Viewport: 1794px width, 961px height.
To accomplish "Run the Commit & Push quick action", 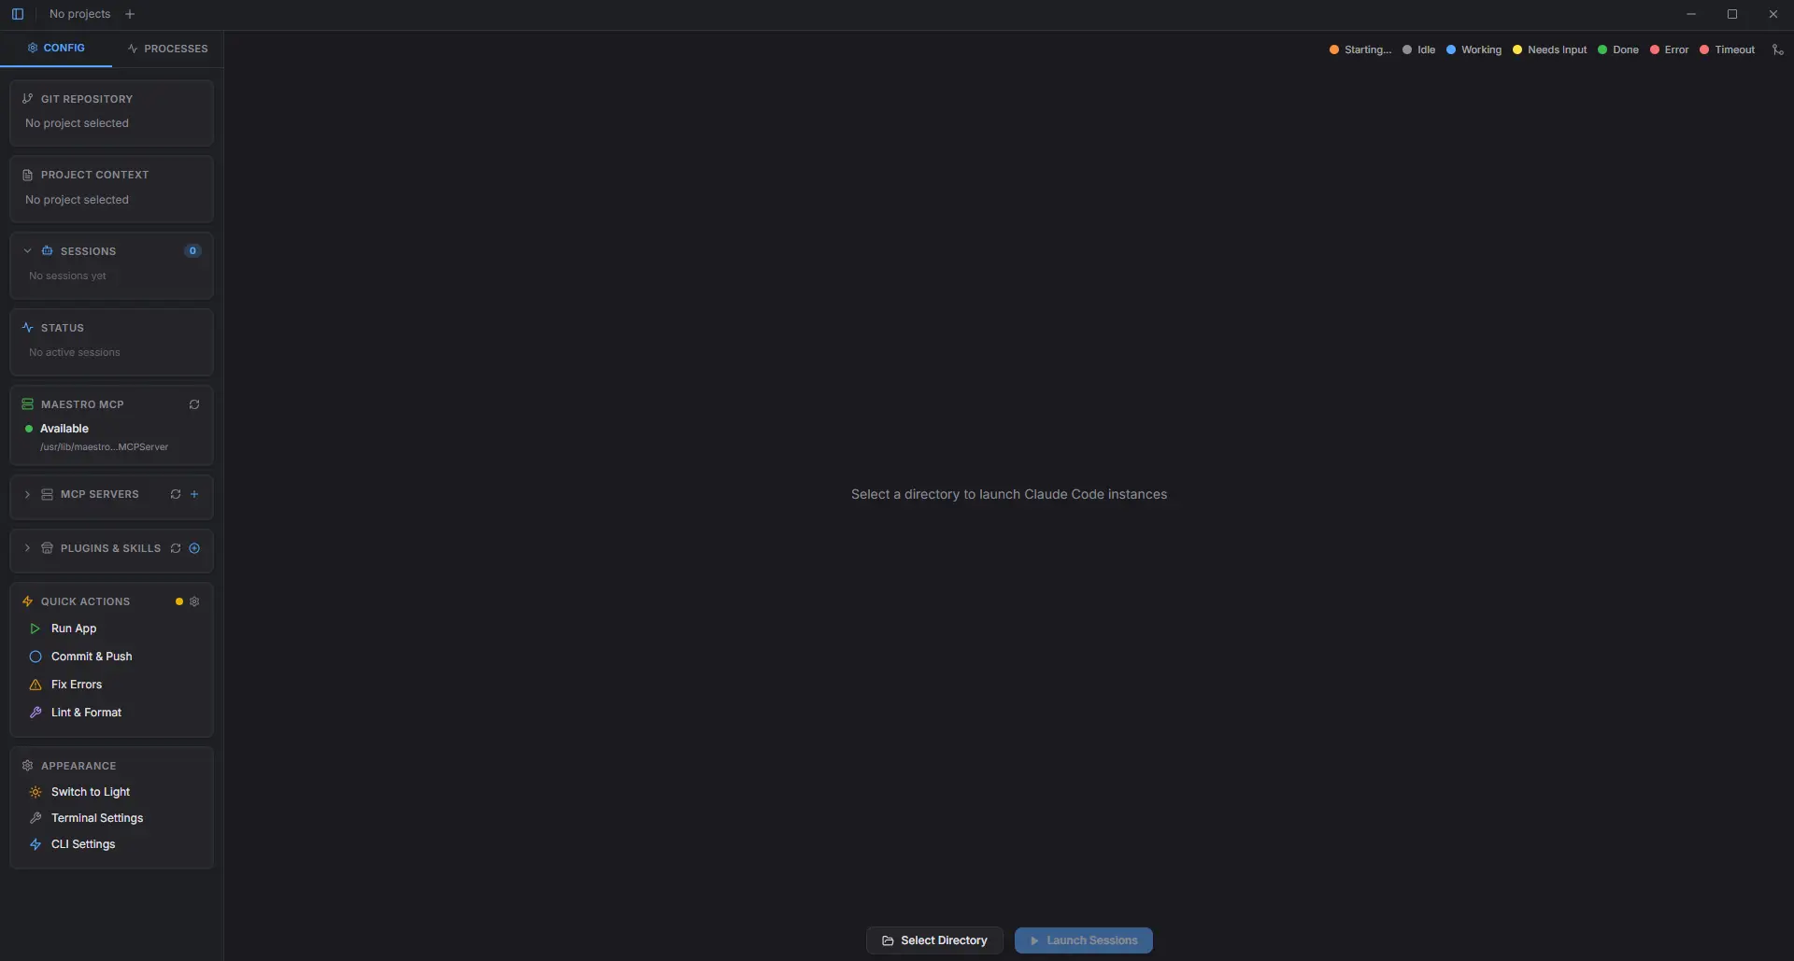I will pos(92,657).
